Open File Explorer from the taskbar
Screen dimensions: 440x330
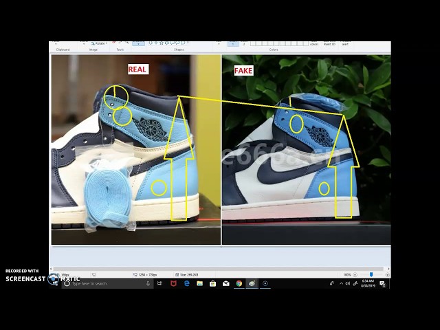(x=199, y=283)
